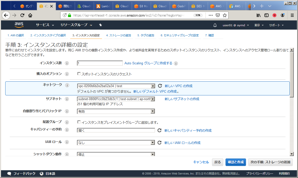Show info for サブネット field
The height and width of the screenshot is (178, 298).
(x=67, y=99)
